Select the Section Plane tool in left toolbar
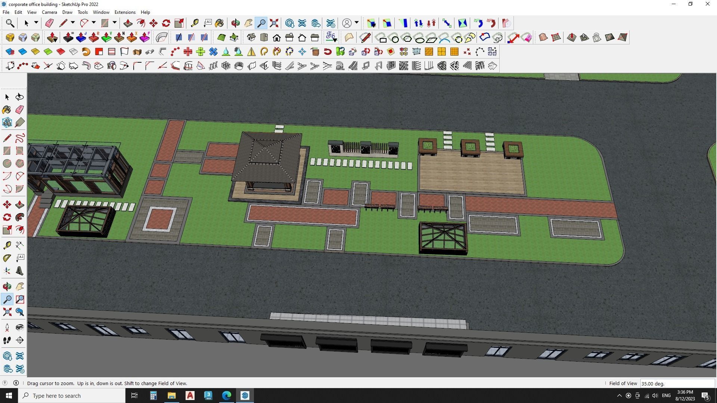Screen dimensions: 717x403 [20, 340]
